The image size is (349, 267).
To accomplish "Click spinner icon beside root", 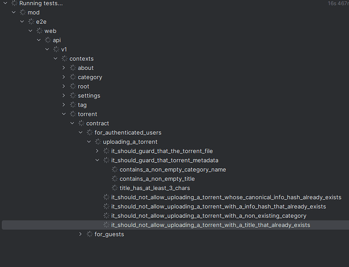I will pos(73,86).
